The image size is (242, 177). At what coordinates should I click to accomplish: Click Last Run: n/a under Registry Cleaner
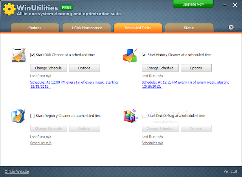(40, 137)
